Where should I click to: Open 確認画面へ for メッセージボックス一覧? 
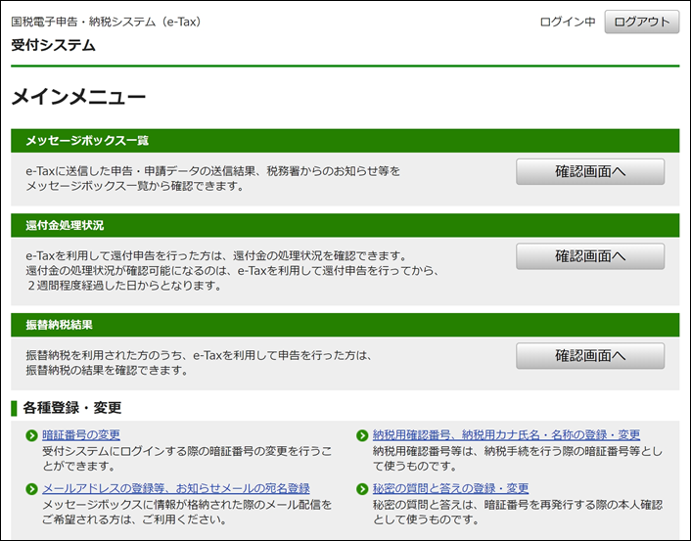click(x=590, y=172)
